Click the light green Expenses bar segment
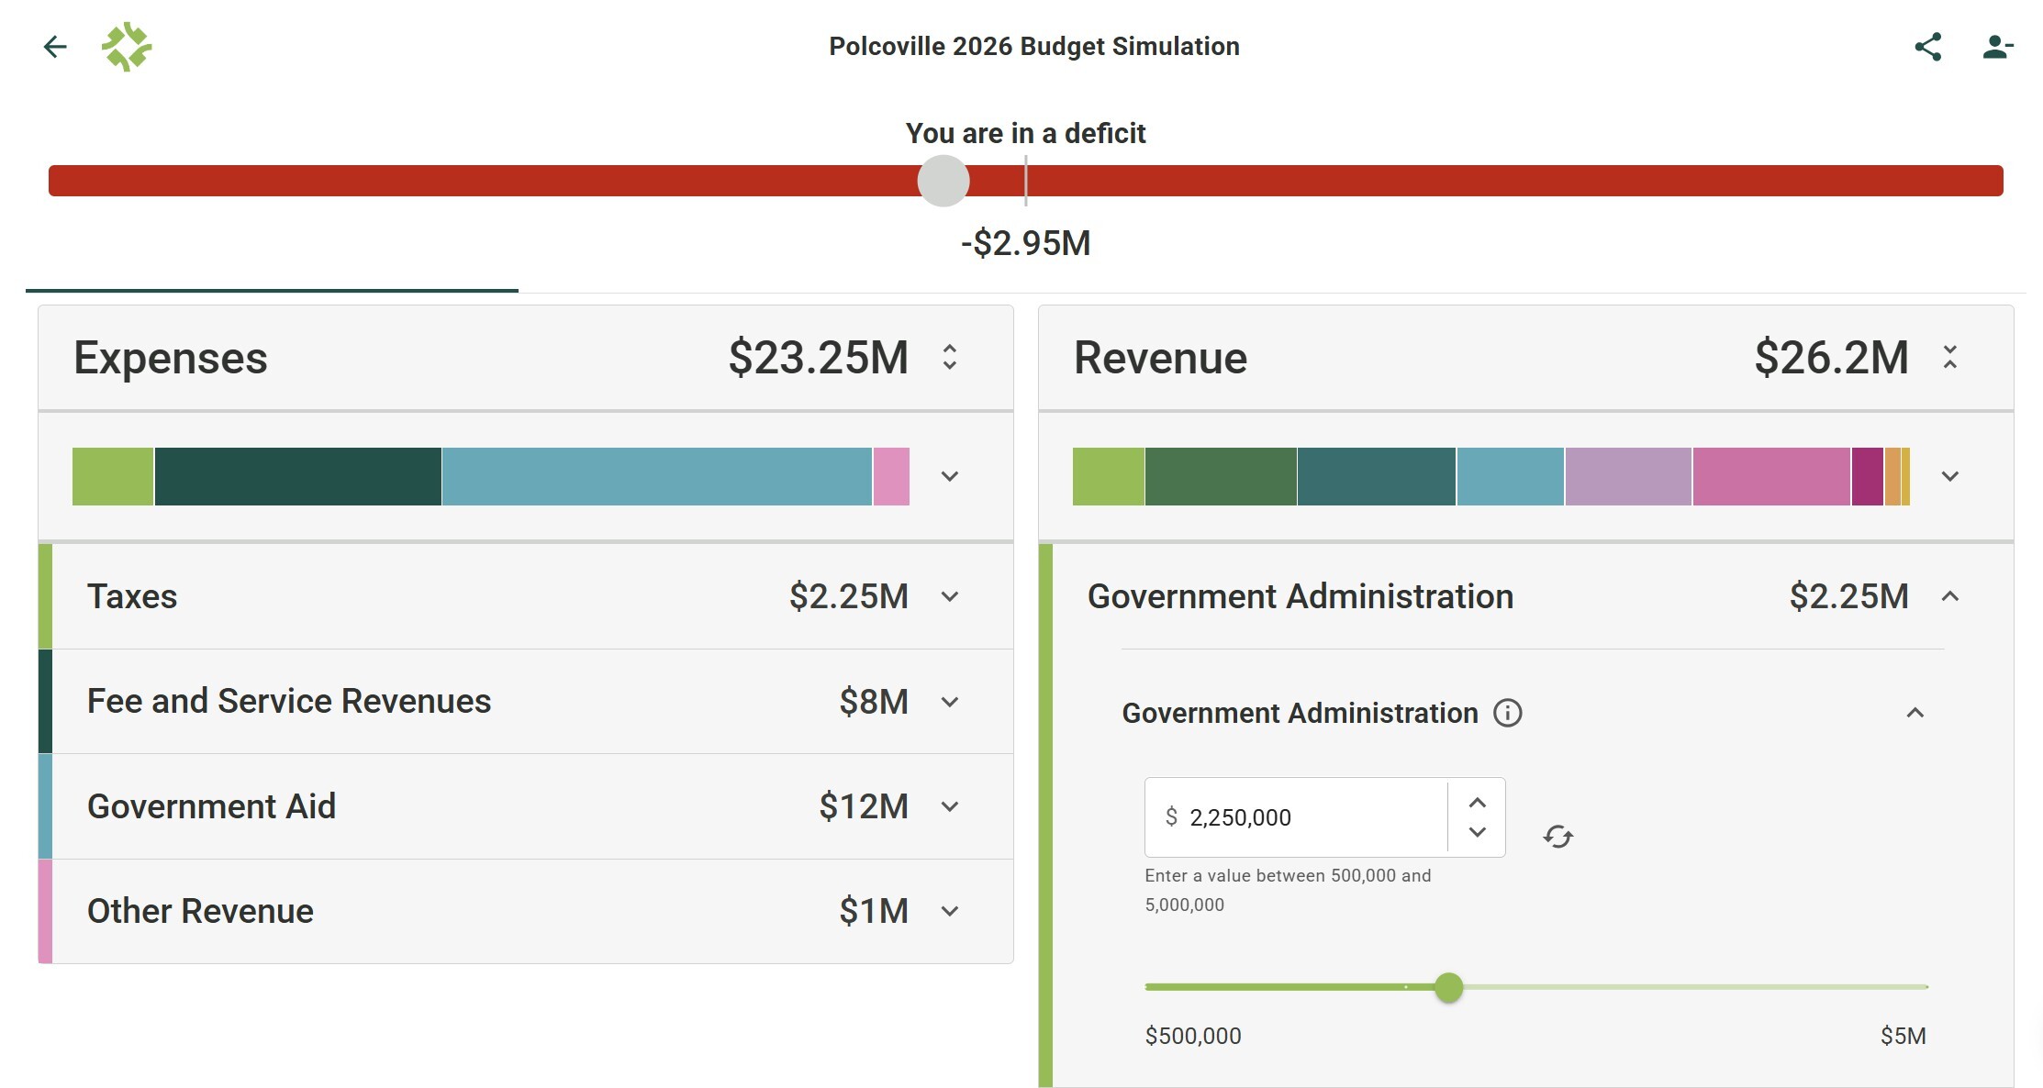This screenshot has height=1088, width=2043. [113, 476]
